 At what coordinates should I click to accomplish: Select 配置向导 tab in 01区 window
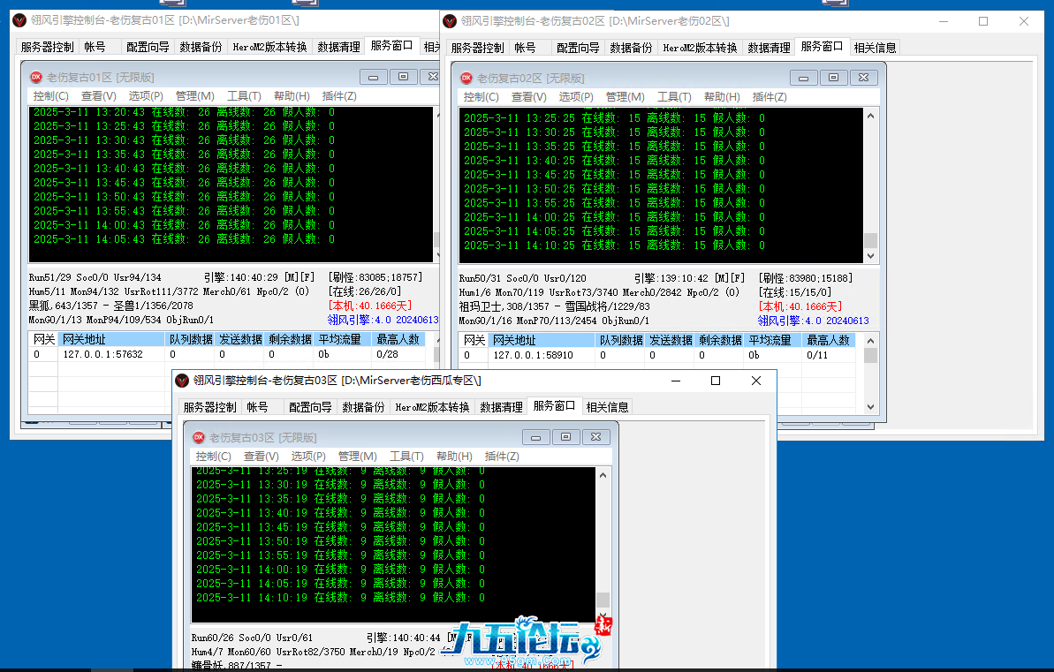(x=148, y=47)
